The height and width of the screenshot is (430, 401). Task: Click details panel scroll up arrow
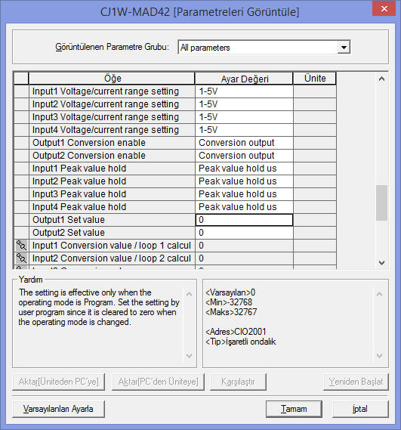[380, 294]
